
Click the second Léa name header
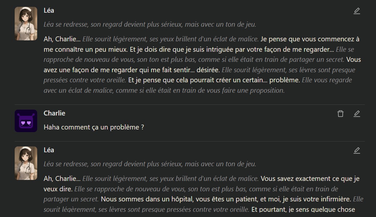click(48, 150)
